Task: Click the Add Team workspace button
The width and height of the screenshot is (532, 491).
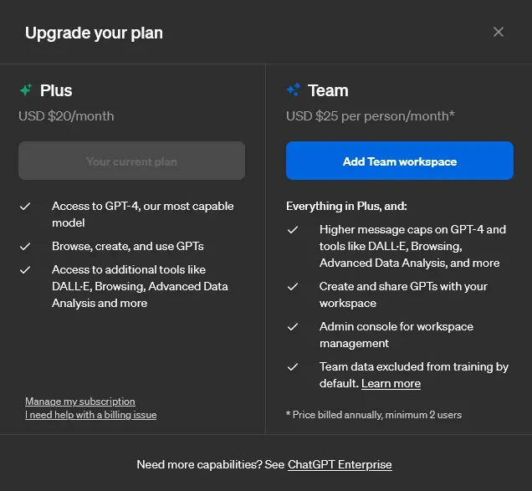Action: pyautogui.click(x=399, y=161)
